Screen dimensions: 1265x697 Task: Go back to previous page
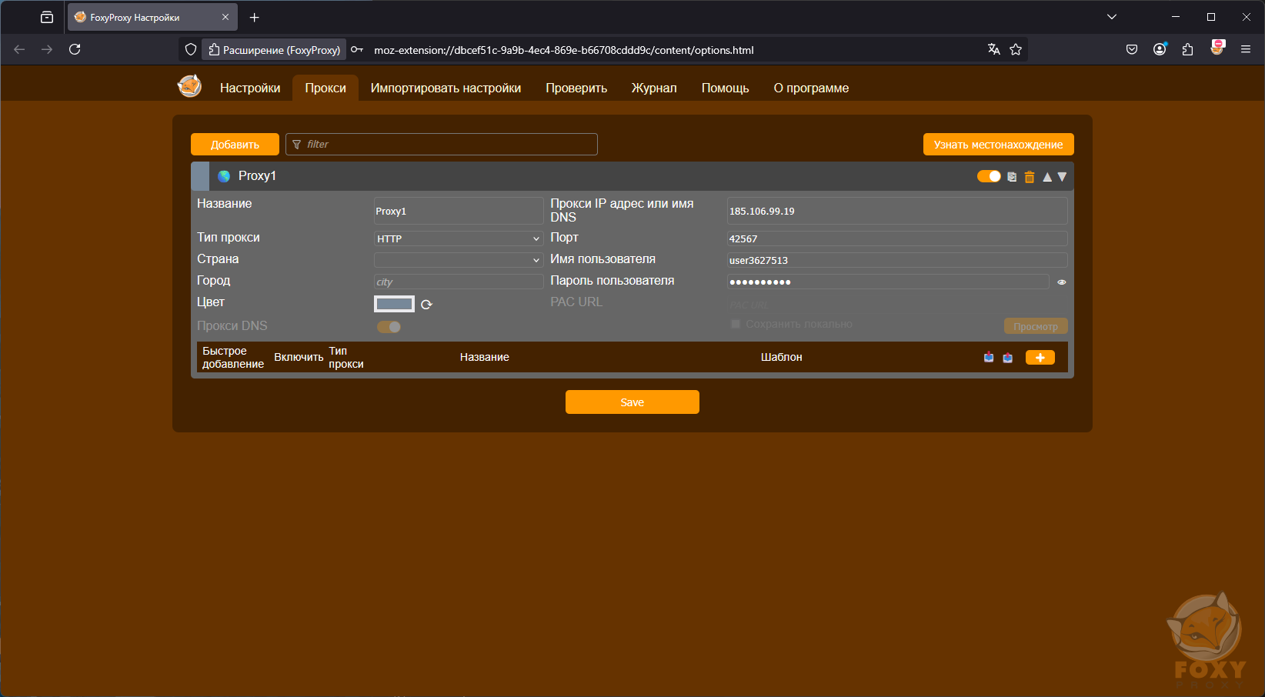[19, 49]
